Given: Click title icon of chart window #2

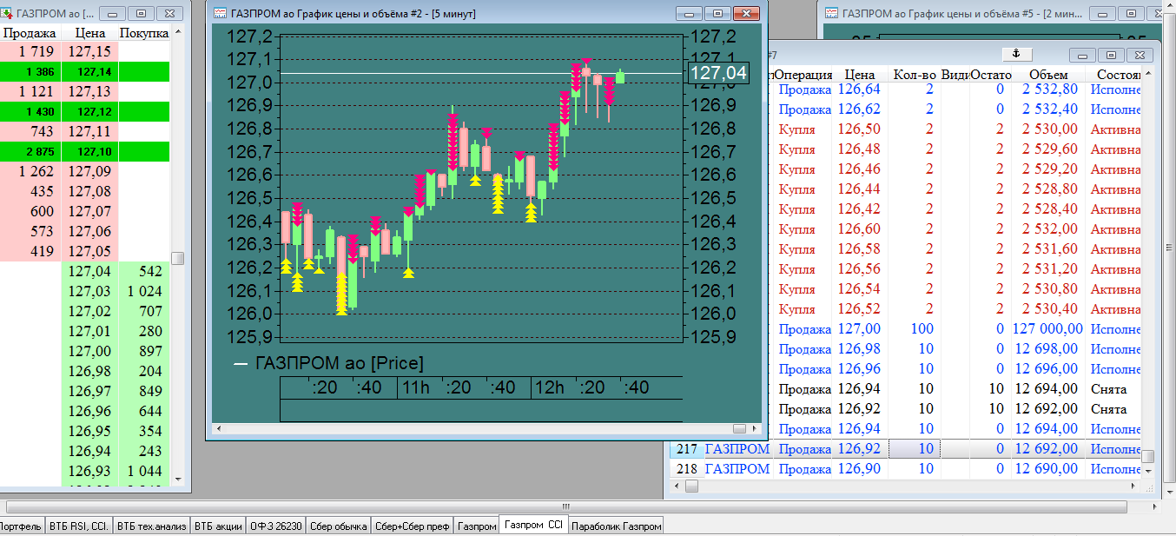Looking at the screenshot, I should tap(221, 13).
